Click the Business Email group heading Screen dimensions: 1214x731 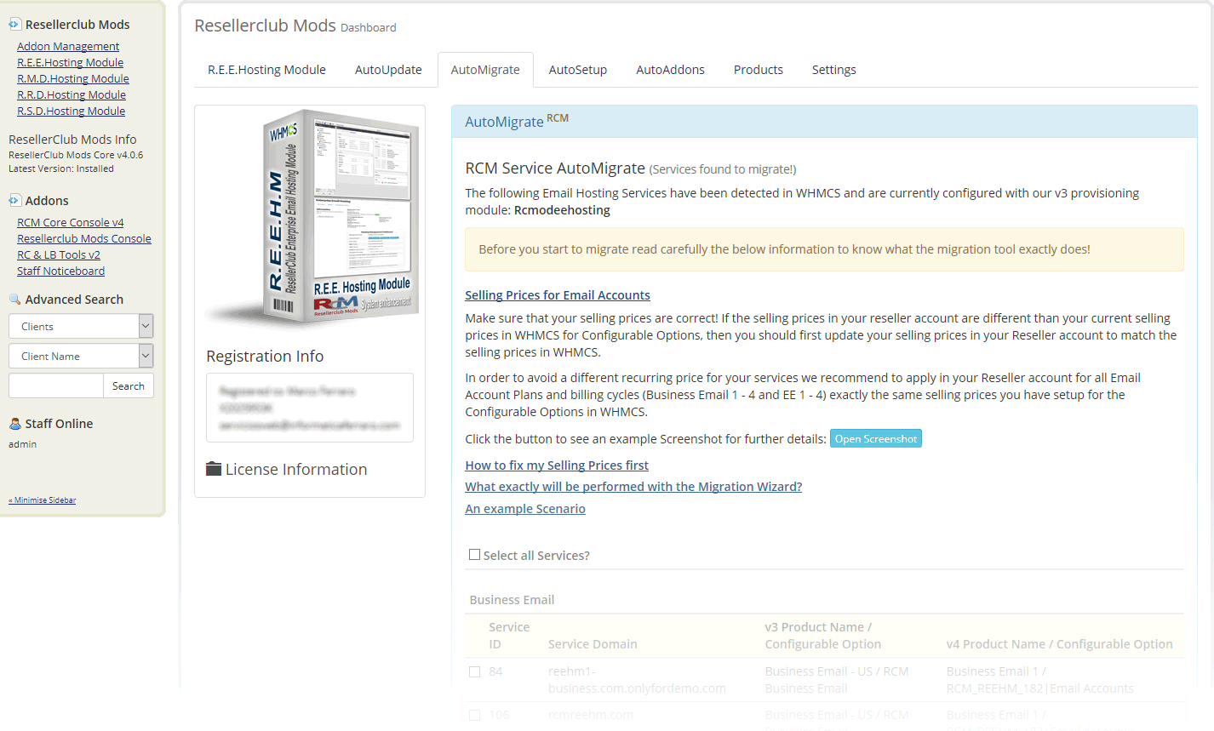click(x=512, y=600)
